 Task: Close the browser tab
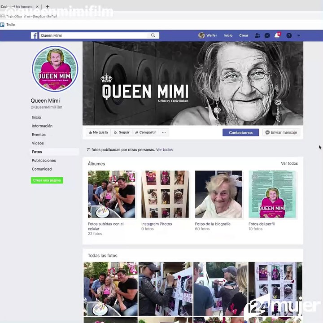coord(37,7)
